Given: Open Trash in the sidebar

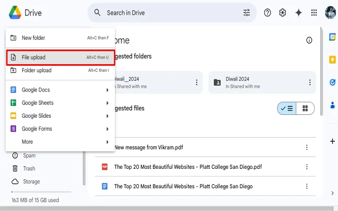Looking at the screenshot, I should pos(29,168).
